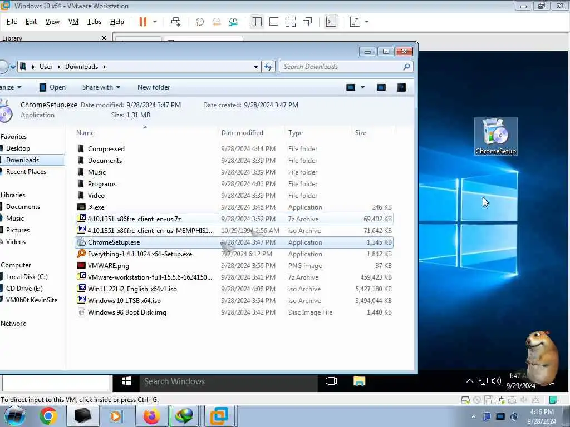Open the host Windows Start orb
Screen dimensions: 570x427
click(14, 416)
